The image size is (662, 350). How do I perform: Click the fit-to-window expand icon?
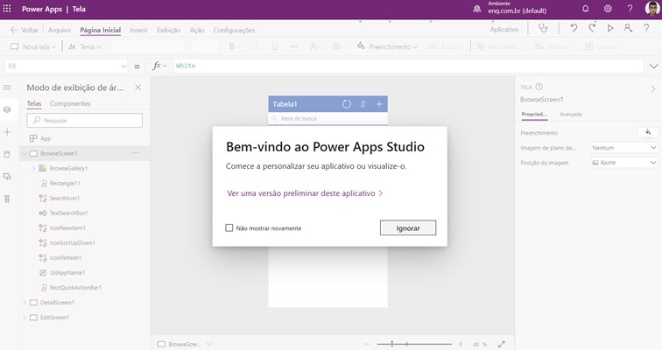(501, 344)
